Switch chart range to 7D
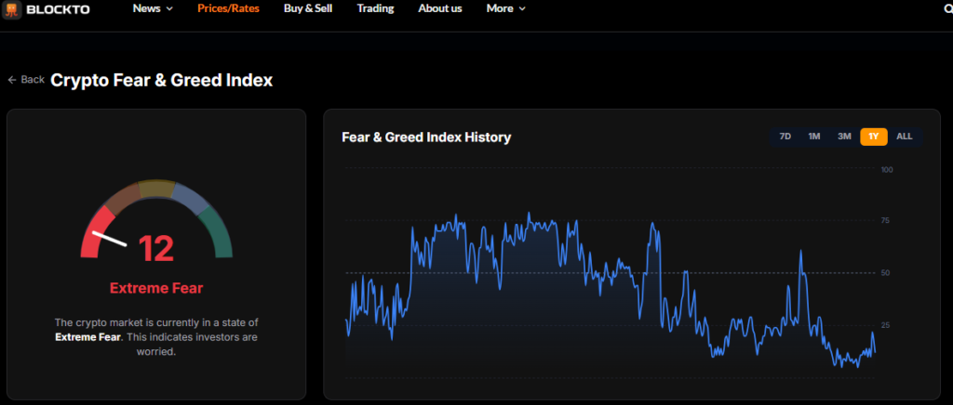 coord(785,137)
